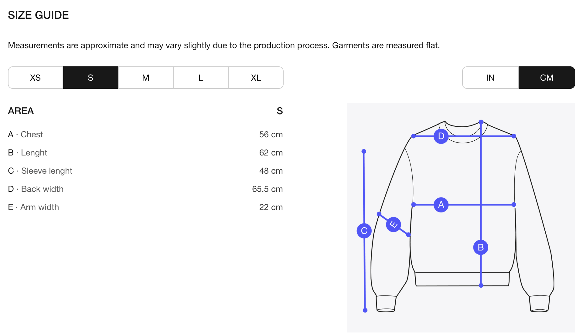
Task: Switch units to inches (IN)
Action: pyautogui.click(x=490, y=78)
